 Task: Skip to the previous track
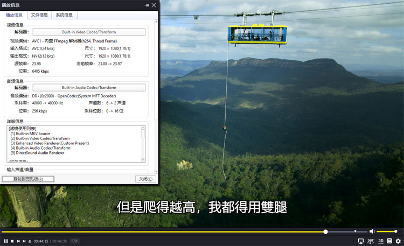[x=18, y=241]
